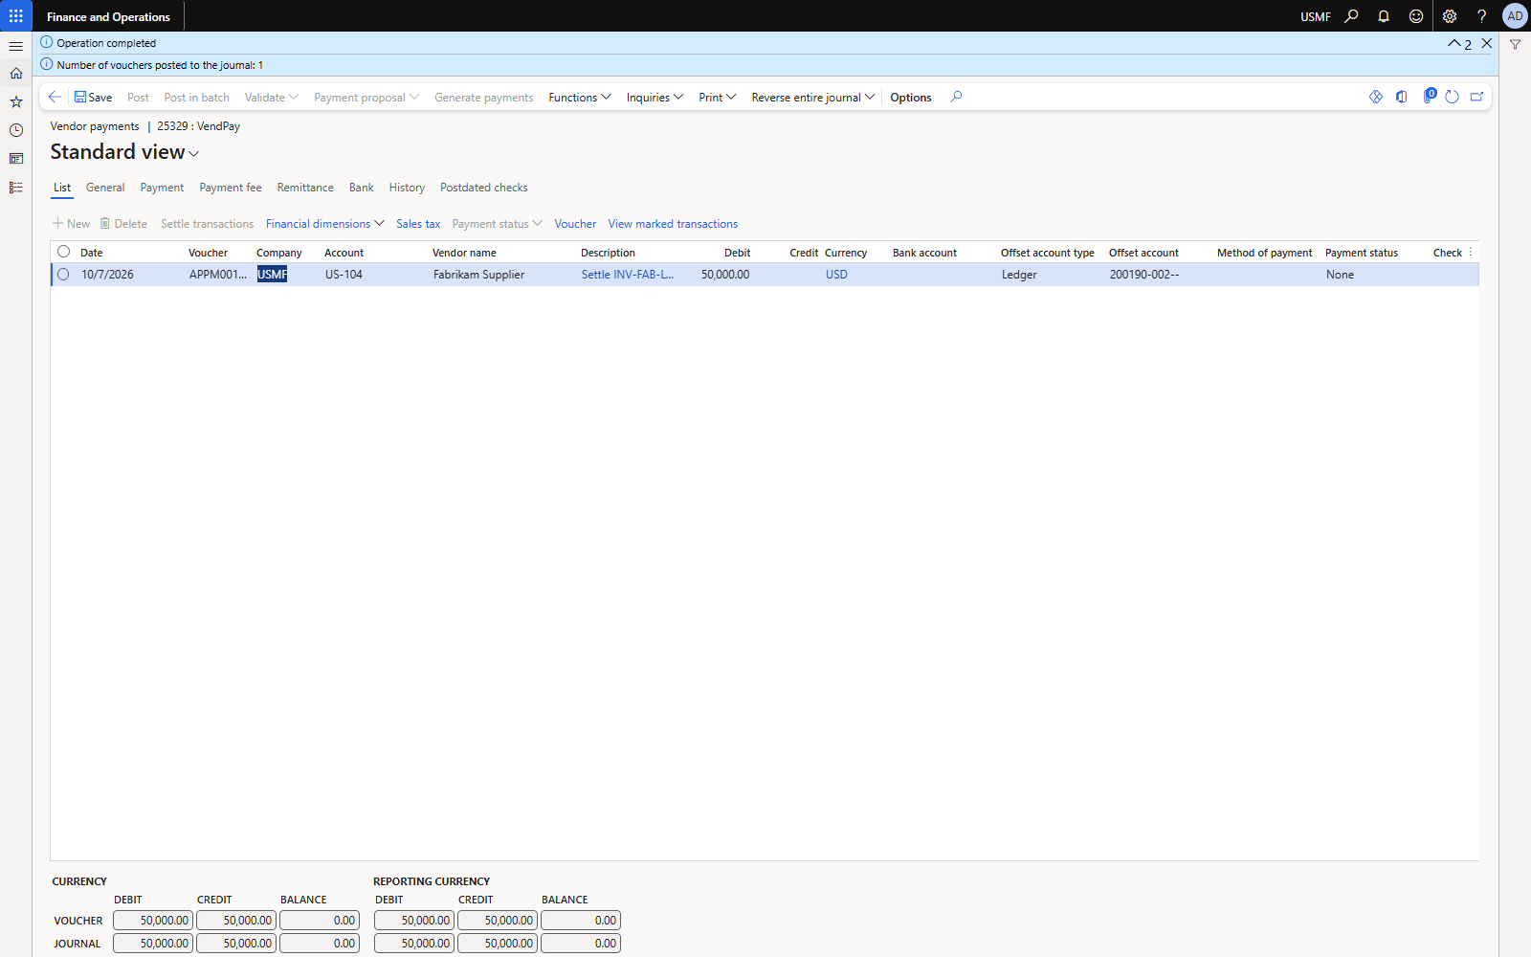Switch to the History tab
The height and width of the screenshot is (957, 1531).
(x=407, y=188)
